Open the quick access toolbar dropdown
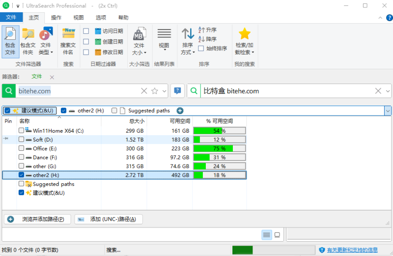 point(18,6)
